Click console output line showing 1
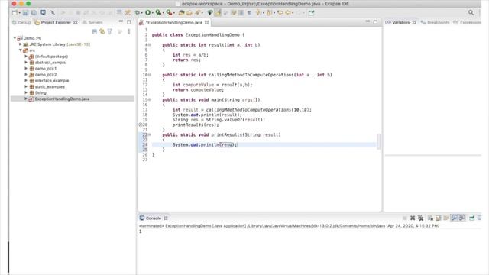Image resolution: width=489 pixels, height=275 pixels. click(141, 231)
